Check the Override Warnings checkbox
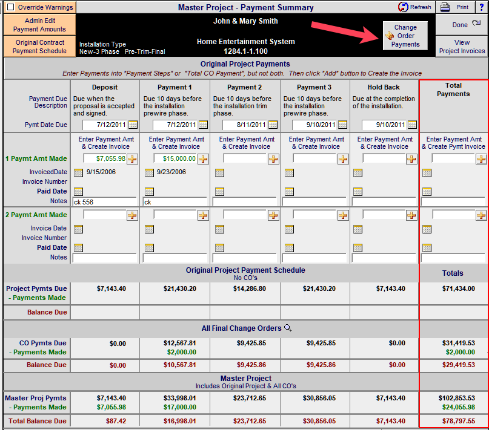 coord(10,7)
